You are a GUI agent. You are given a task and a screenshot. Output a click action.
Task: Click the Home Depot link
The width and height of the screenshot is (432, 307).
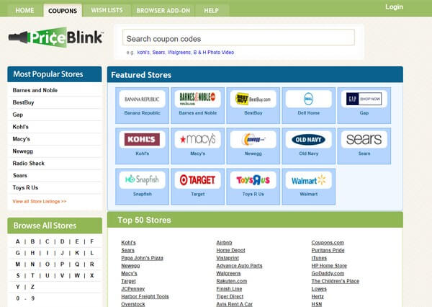[x=230, y=250]
